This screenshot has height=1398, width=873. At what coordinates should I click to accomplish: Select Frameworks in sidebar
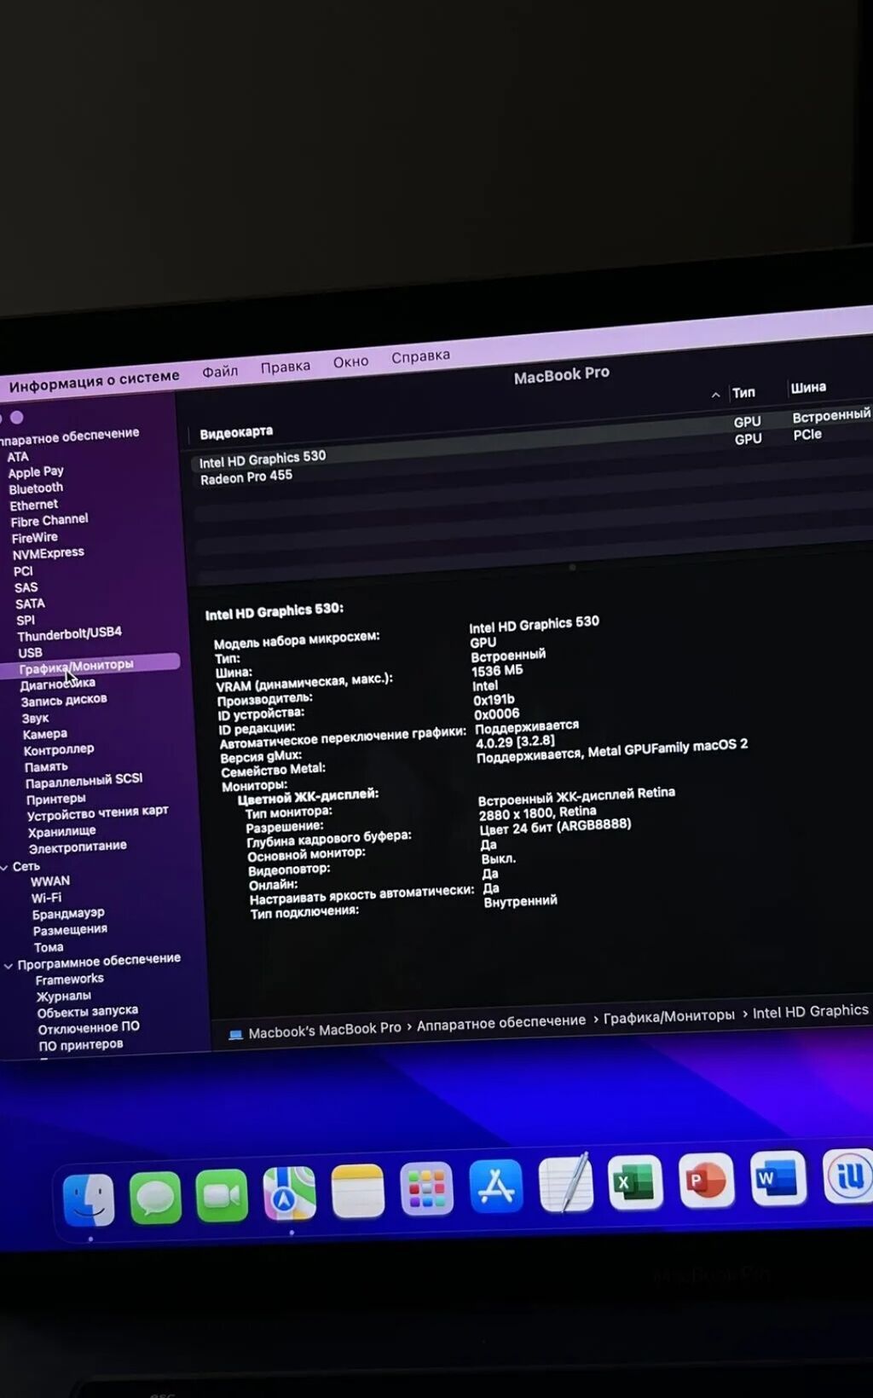(x=69, y=980)
